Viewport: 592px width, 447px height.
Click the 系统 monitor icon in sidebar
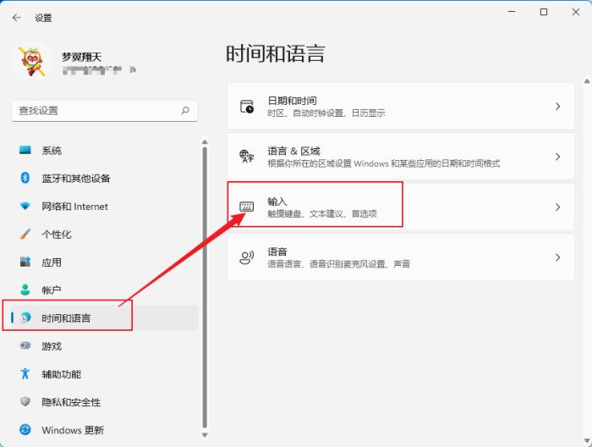pos(25,151)
